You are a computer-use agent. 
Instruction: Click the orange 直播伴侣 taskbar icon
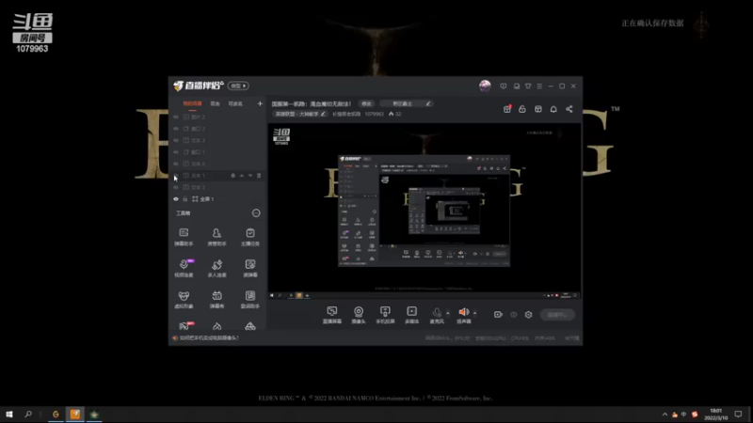click(75, 414)
